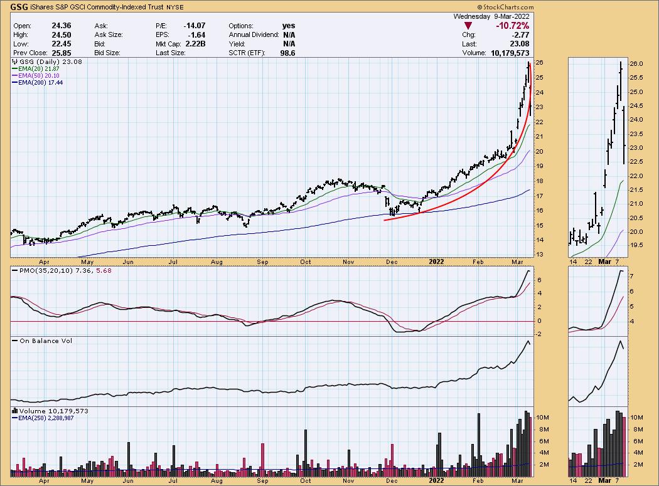This screenshot has width=659, height=486.
Task: Click the 2022 label on the price panel date axis
Action: (x=436, y=261)
